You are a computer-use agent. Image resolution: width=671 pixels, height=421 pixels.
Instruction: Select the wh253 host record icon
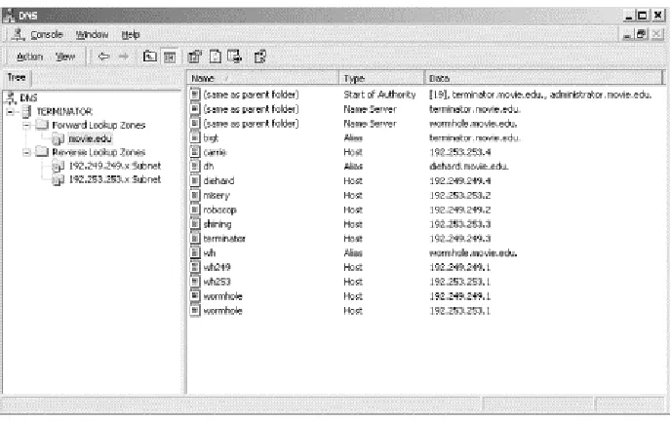[x=195, y=282]
